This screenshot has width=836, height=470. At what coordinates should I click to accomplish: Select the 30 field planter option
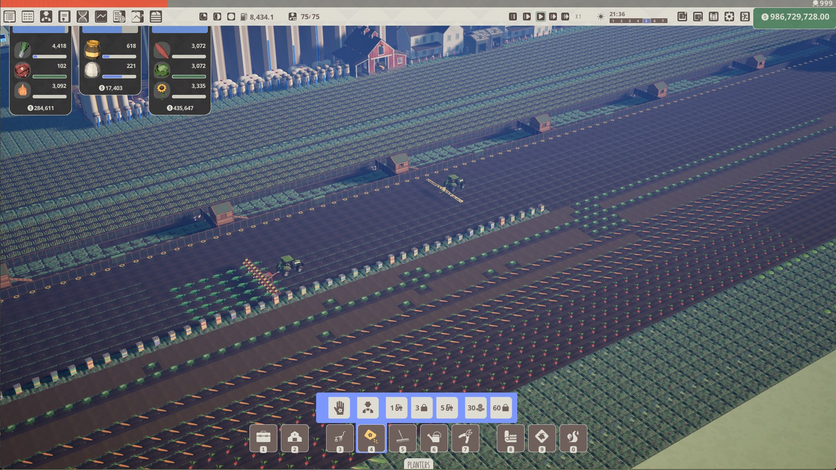(x=475, y=408)
